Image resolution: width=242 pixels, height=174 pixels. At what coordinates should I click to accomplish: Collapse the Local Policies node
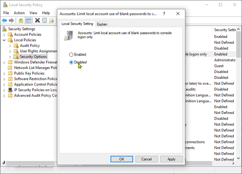4,40
